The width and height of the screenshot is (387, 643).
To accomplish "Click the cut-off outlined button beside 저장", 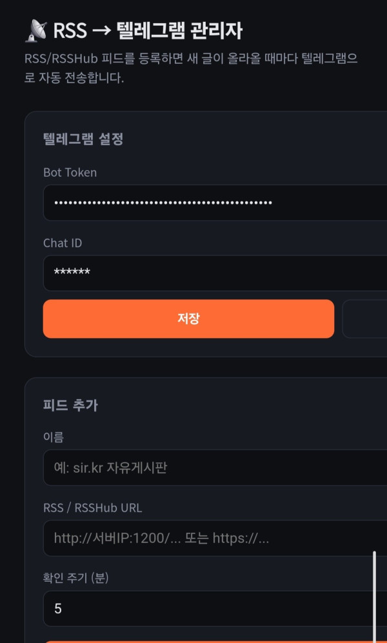I will [364, 319].
